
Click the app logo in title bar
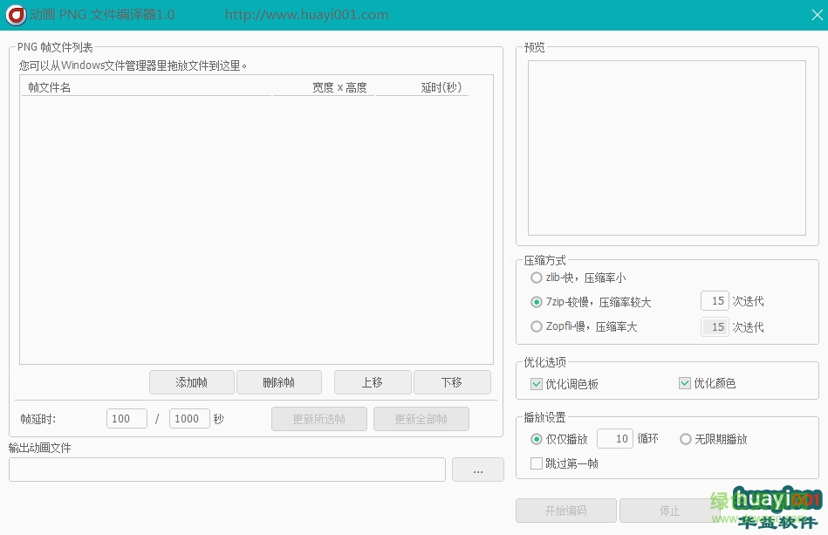pyautogui.click(x=14, y=14)
